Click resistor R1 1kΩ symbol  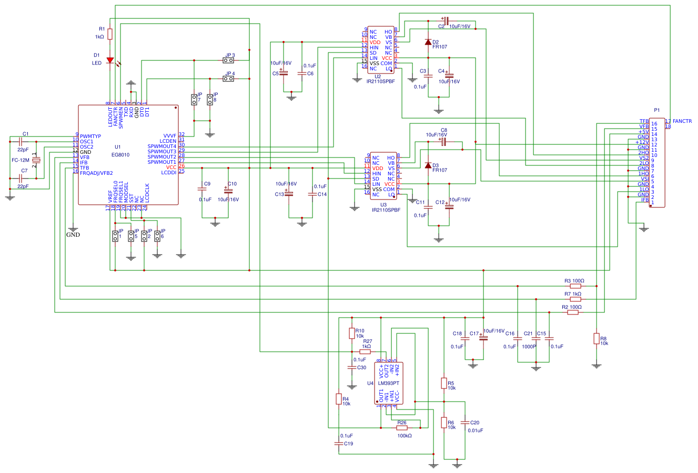click(x=109, y=35)
